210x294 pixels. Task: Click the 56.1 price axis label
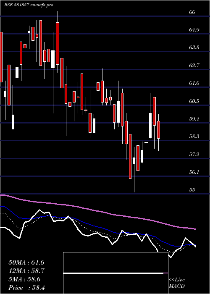click(194, 172)
